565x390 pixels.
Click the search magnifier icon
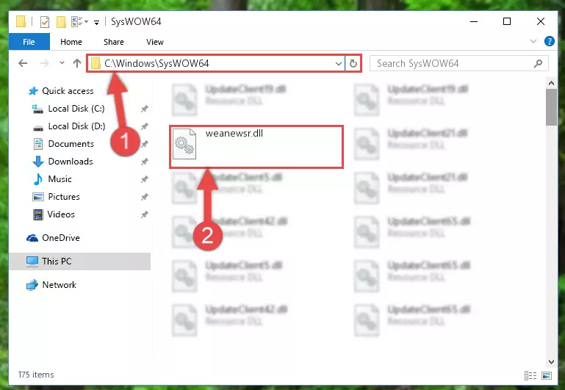[x=538, y=63]
